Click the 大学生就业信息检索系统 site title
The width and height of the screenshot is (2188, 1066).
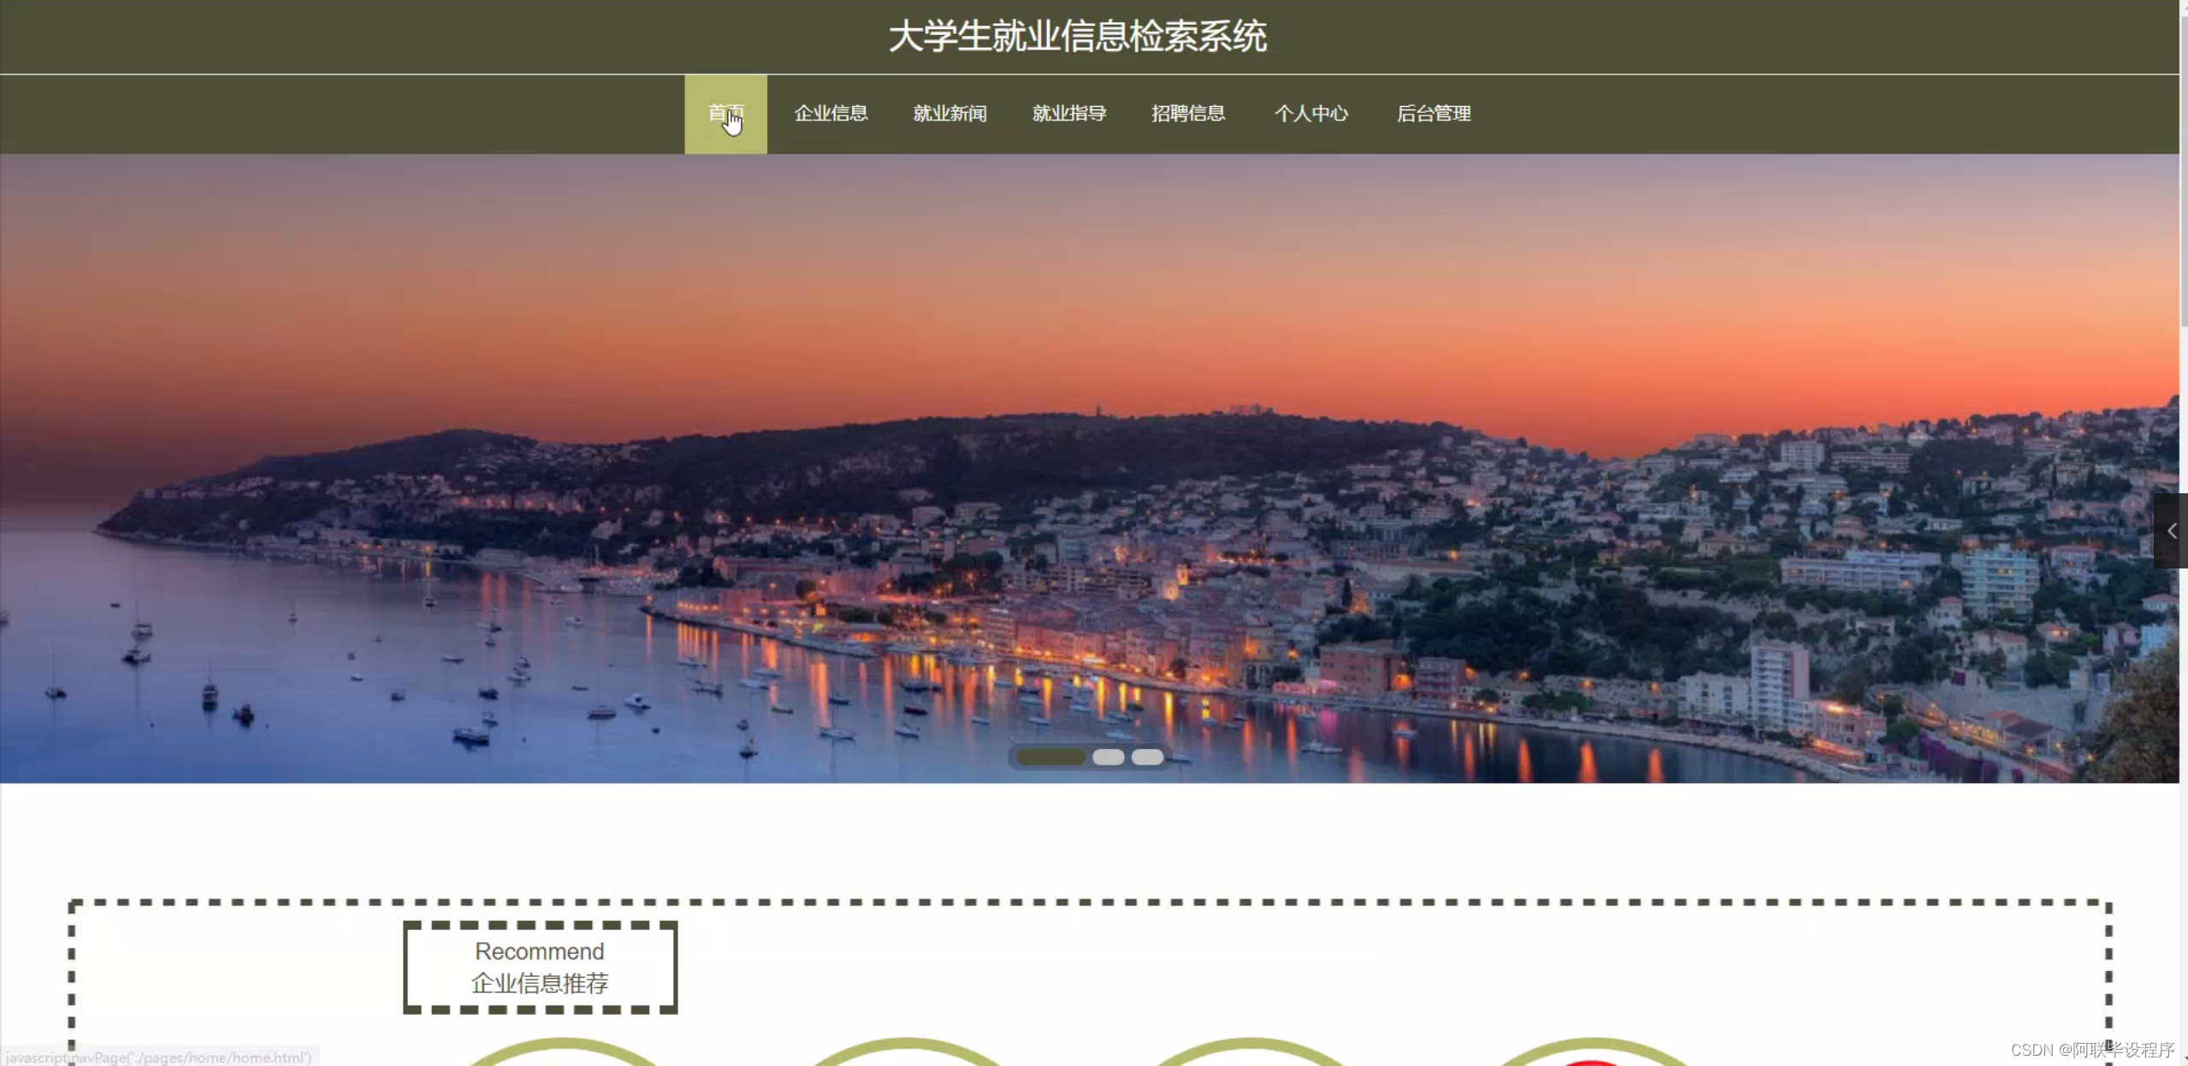[x=1077, y=37]
